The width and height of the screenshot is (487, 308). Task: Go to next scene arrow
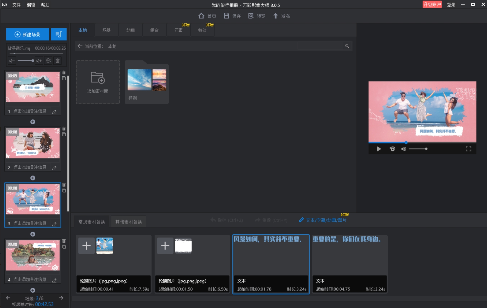pos(61,298)
